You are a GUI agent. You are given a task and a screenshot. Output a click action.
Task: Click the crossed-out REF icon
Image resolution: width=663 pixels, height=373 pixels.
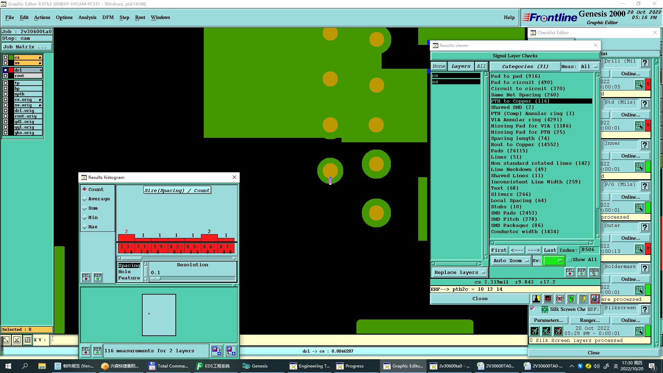560,299
